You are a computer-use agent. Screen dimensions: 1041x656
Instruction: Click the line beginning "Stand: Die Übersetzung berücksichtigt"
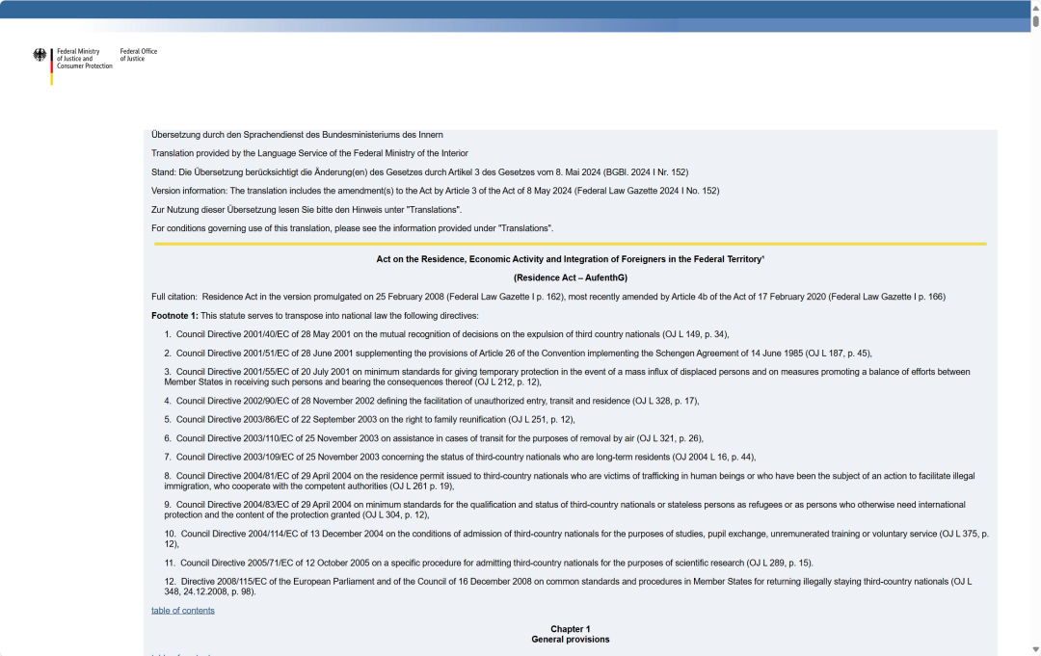419,172
